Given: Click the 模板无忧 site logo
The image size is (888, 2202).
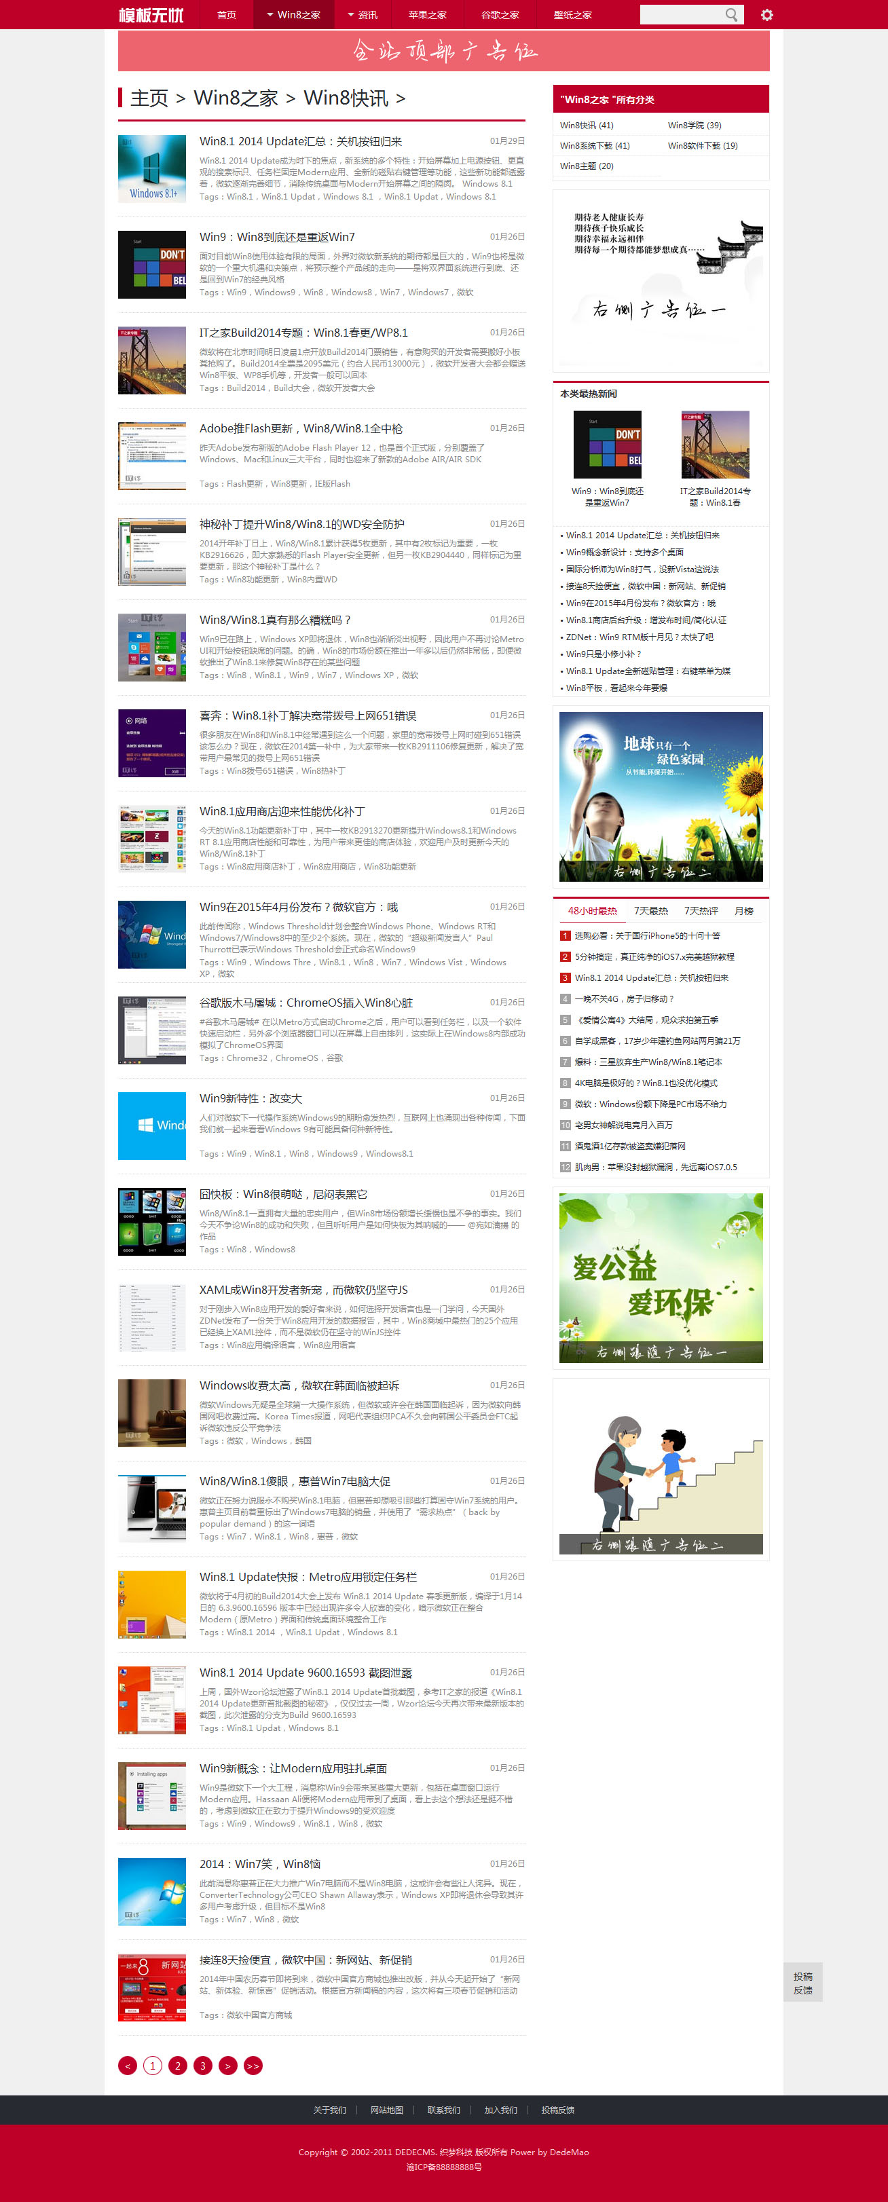Looking at the screenshot, I should pyautogui.click(x=151, y=14).
